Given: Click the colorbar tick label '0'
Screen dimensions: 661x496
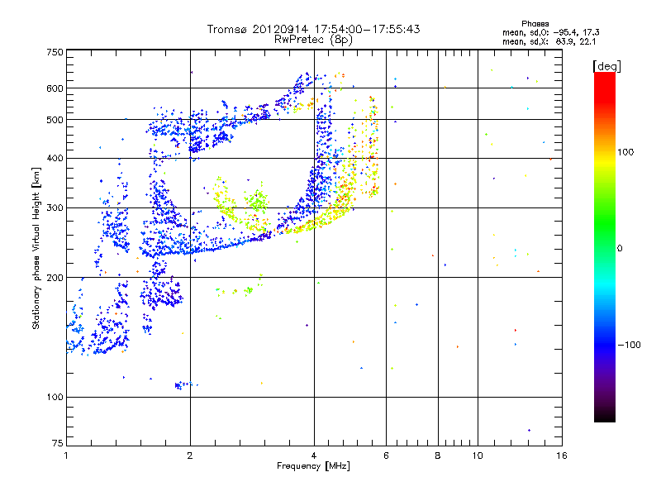Looking at the screenshot, I should click(x=620, y=248).
